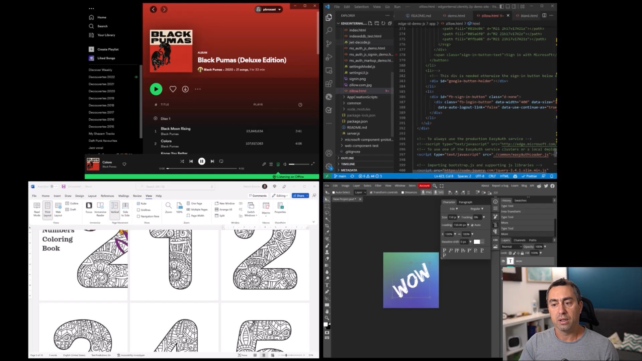Viewport: 642px width, 361px height.
Task: Open Run and Debug view in VS Code
Action: [329, 57]
